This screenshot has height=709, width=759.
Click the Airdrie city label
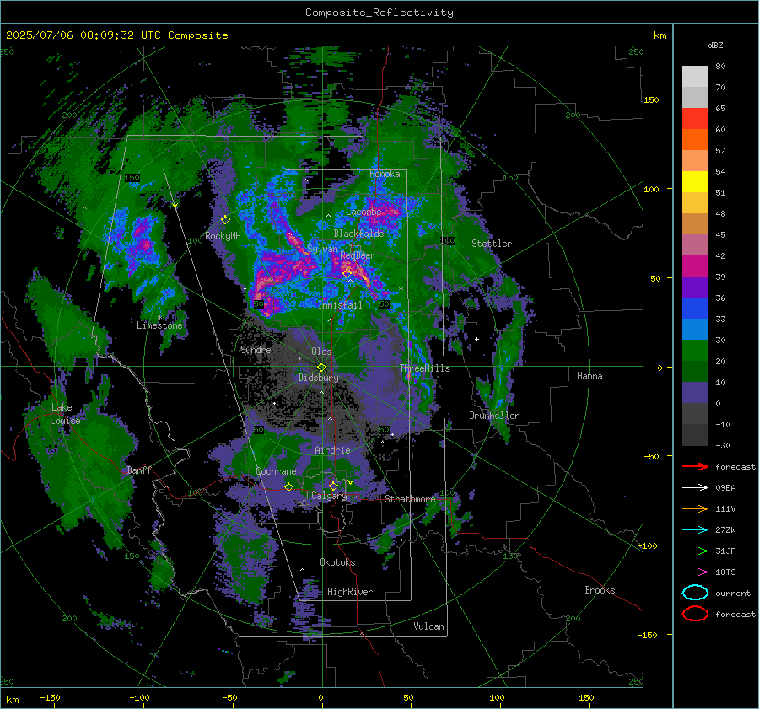(x=332, y=450)
